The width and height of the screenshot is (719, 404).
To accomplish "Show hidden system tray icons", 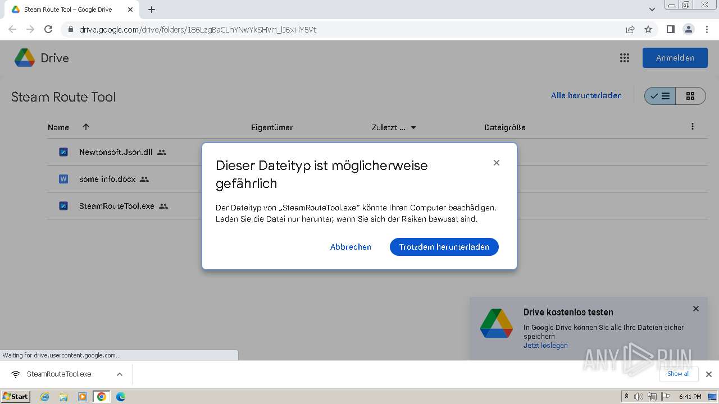I will pyautogui.click(x=626, y=397).
